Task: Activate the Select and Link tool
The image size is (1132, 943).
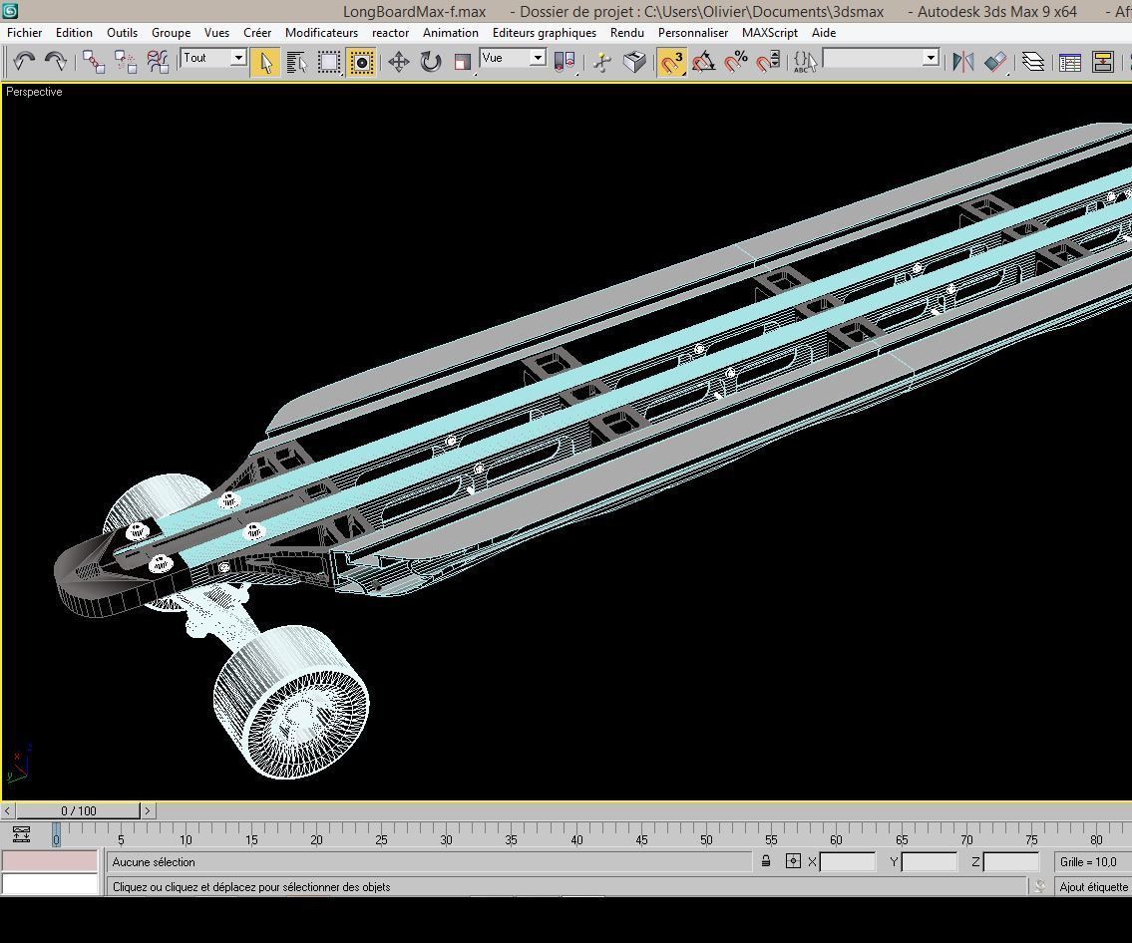Action: tap(93, 62)
